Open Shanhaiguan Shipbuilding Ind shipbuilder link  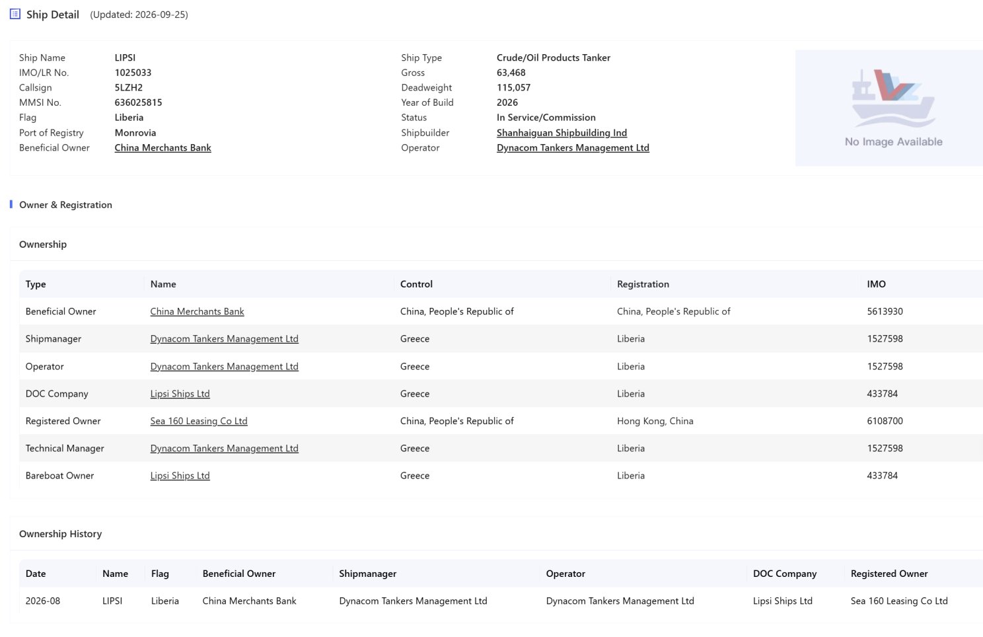(562, 133)
